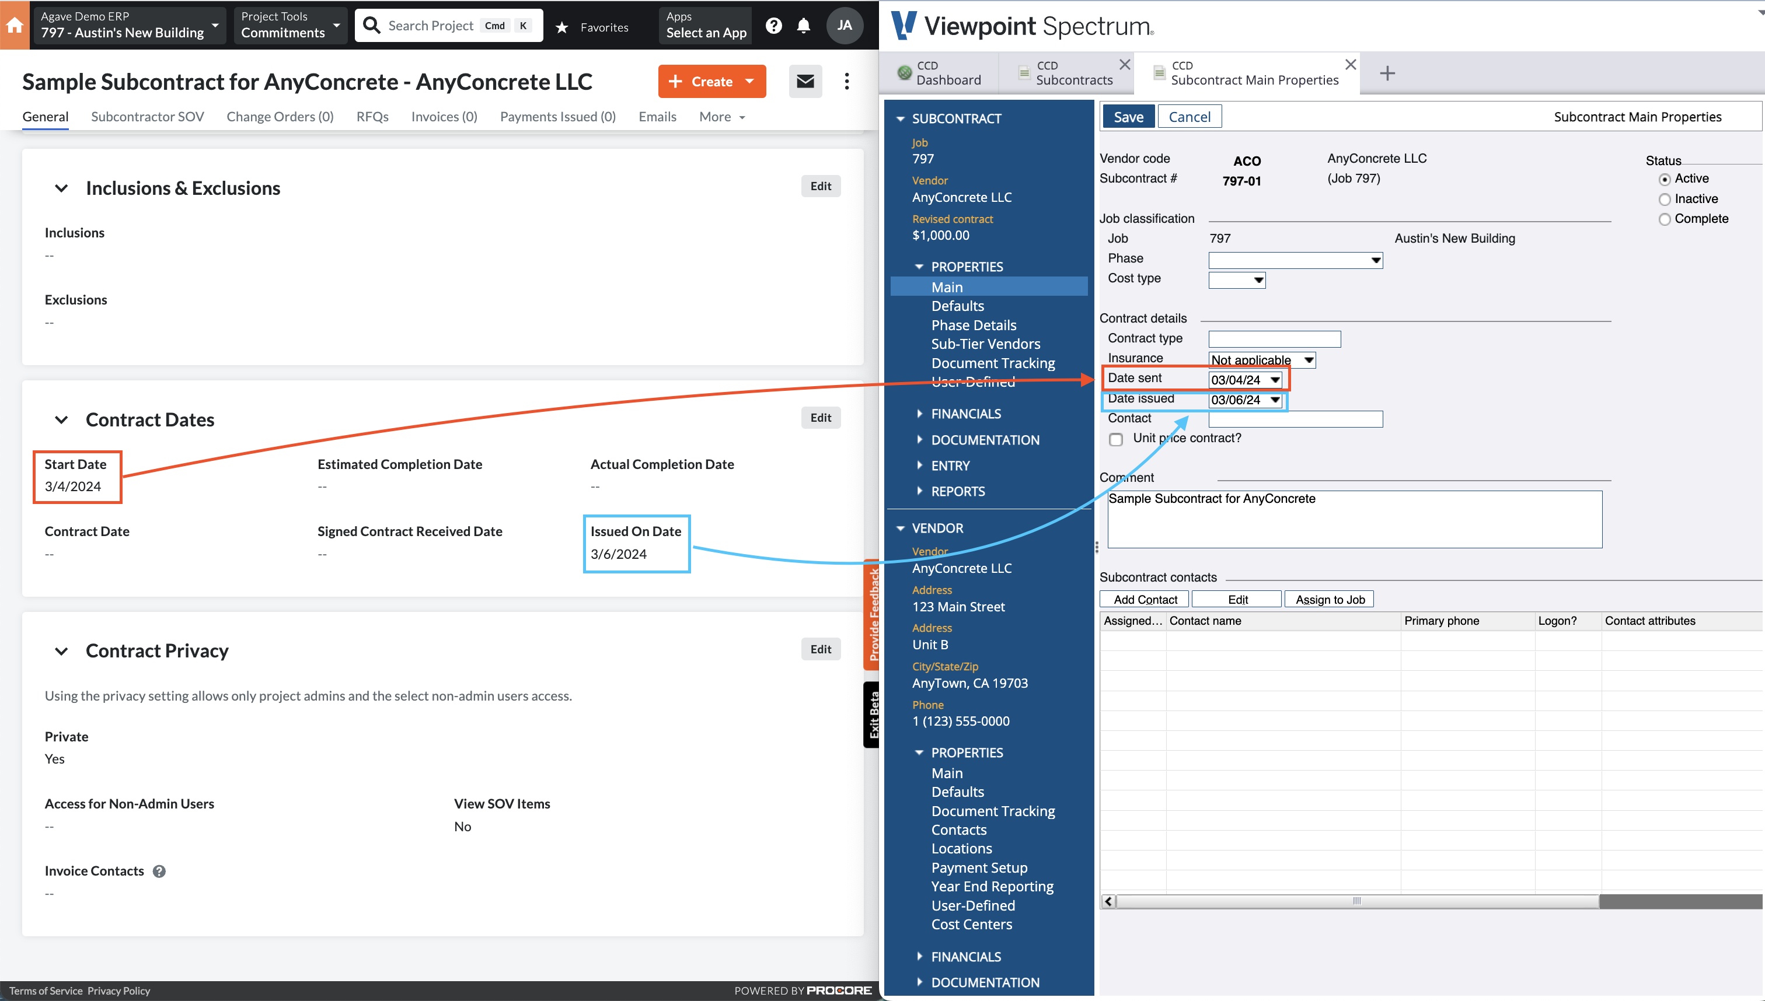This screenshot has height=1001, width=1765.
Task: Click the JA user avatar icon
Action: point(846,24)
